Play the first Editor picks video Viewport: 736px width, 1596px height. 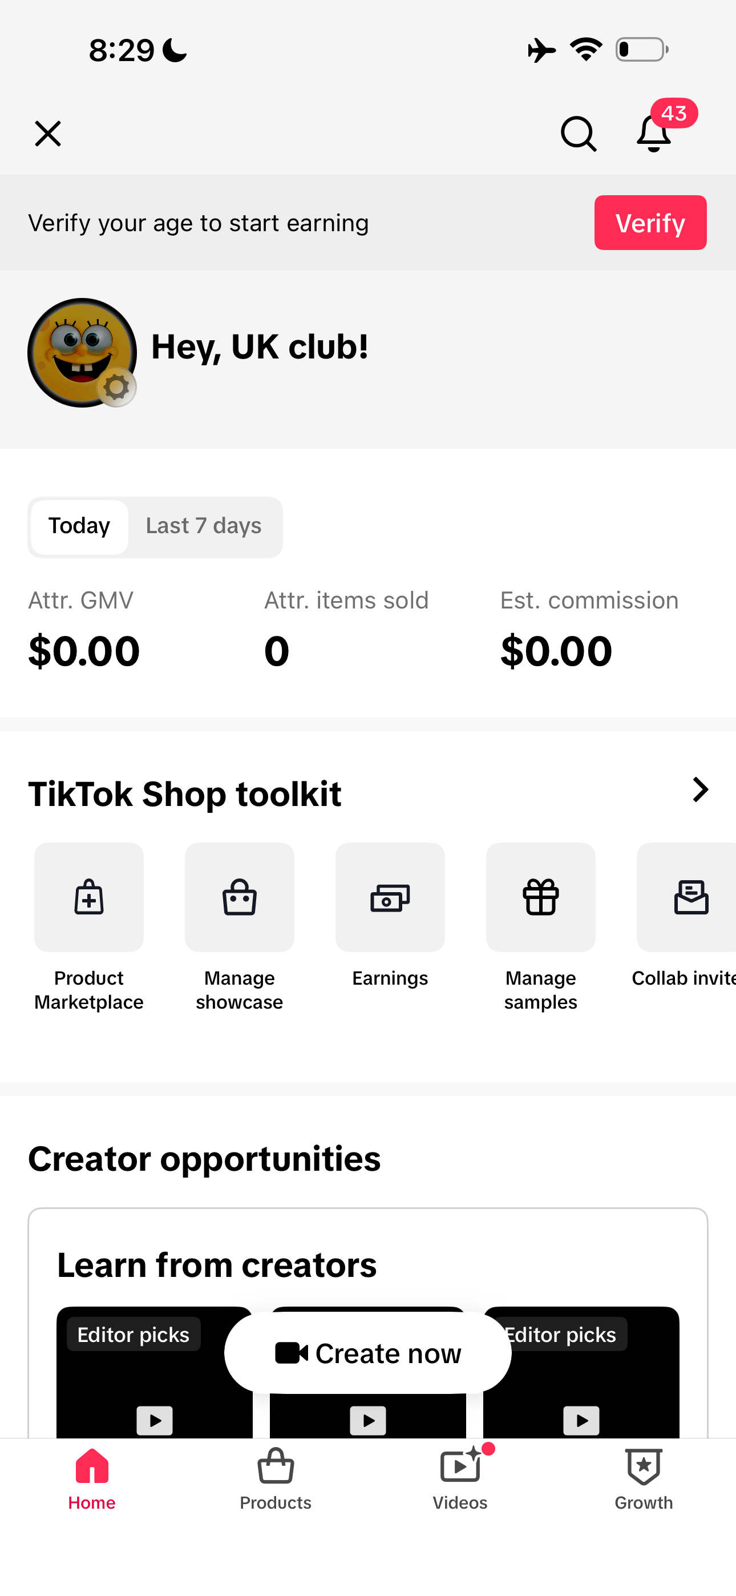[154, 1420]
